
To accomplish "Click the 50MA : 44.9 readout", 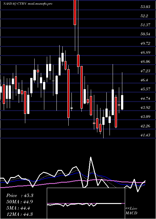I will 20,202.
